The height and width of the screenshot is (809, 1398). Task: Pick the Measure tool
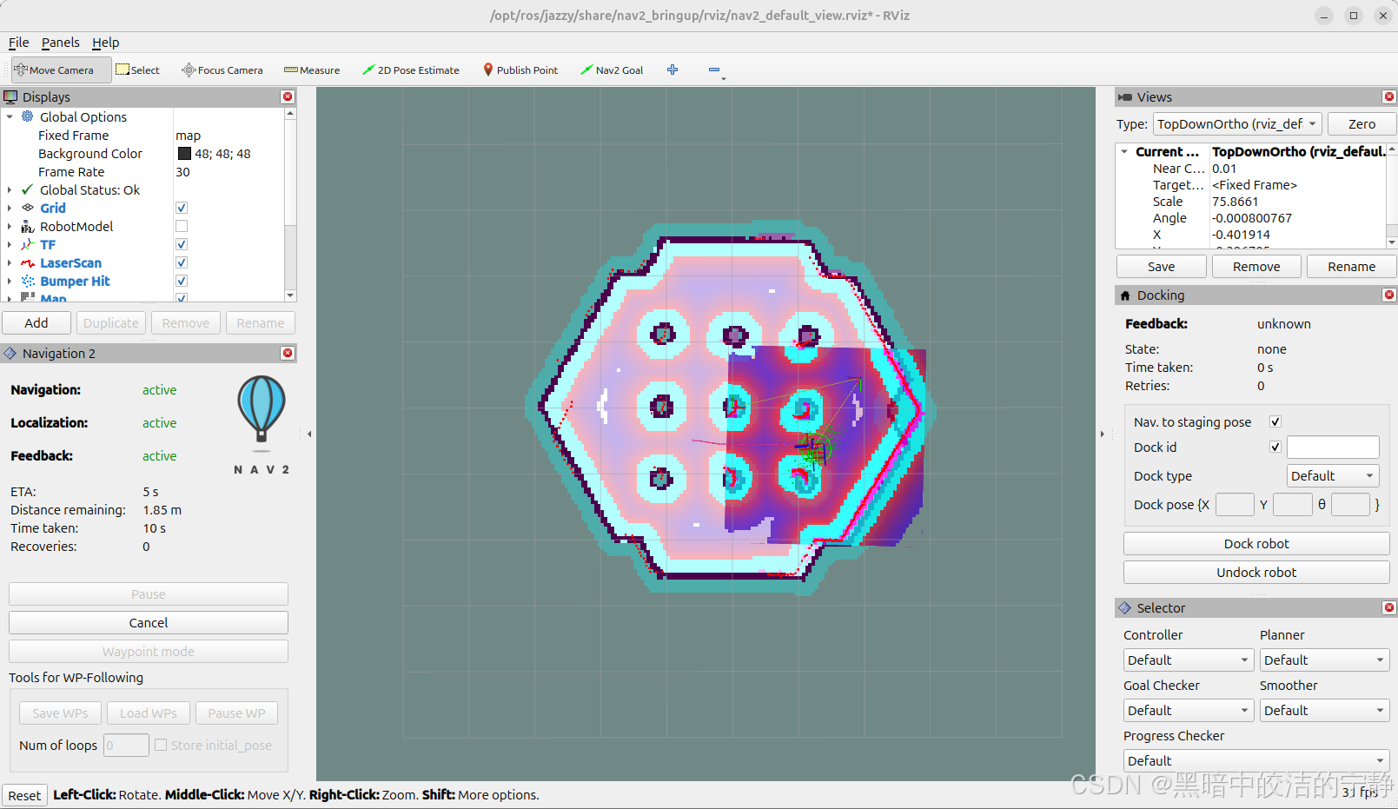point(312,70)
